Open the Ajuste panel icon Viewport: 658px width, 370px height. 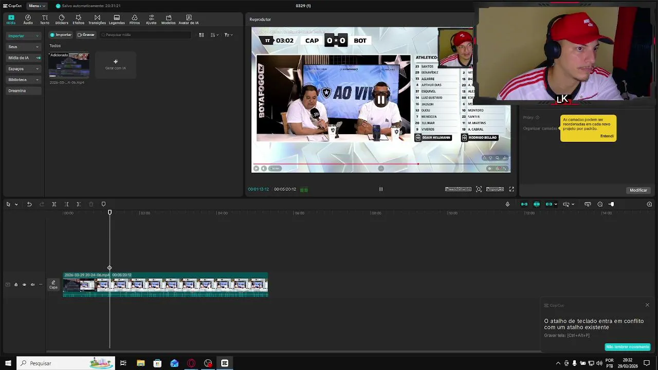[151, 20]
